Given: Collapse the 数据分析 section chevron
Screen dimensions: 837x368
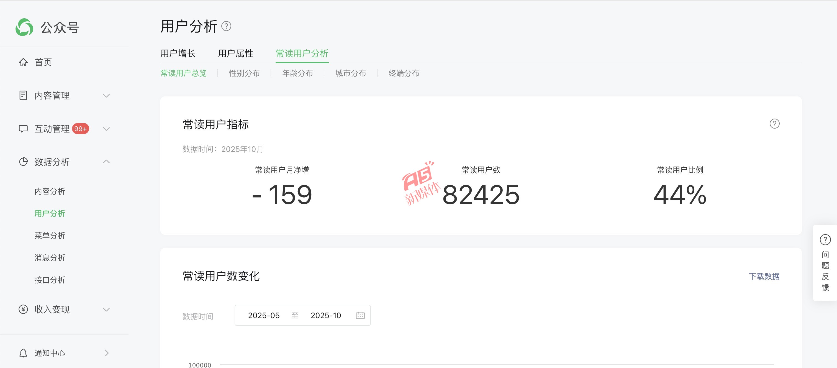Looking at the screenshot, I should [x=106, y=162].
